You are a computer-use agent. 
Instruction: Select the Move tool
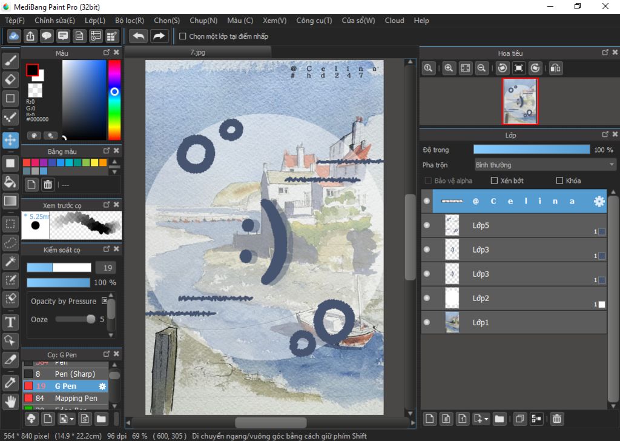[10, 140]
